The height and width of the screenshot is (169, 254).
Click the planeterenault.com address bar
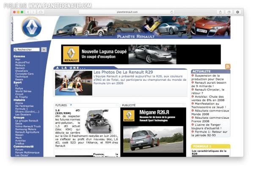(x=127, y=12)
